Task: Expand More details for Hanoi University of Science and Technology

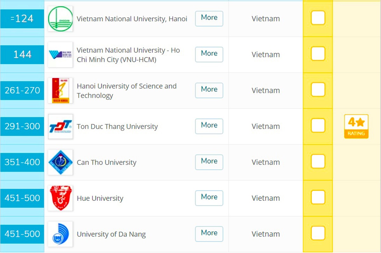Action: coord(209,90)
